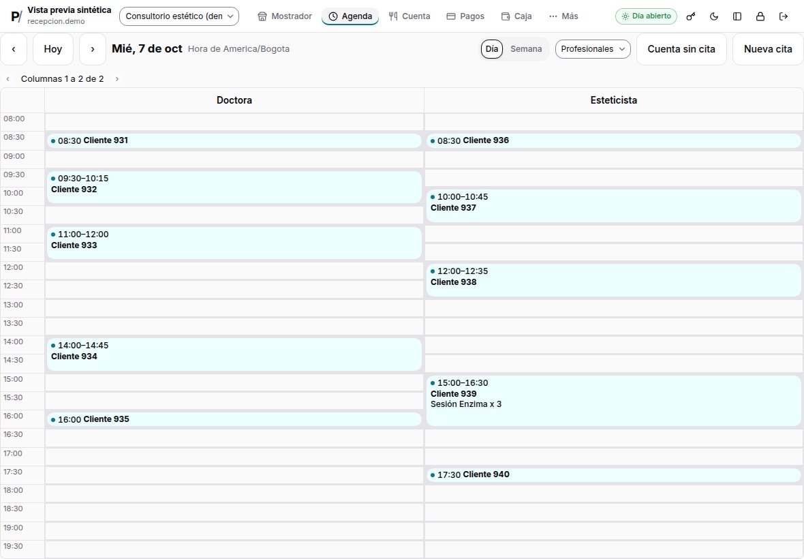Click the P/ app logo
The image size is (804, 559).
[16, 16]
